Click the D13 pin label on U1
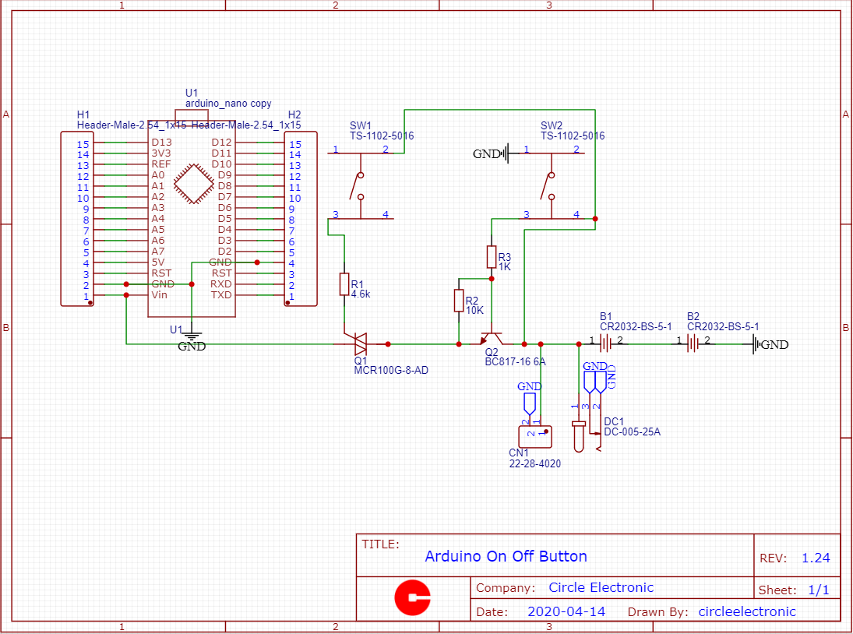The image size is (853, 634). tap(161, 143)
